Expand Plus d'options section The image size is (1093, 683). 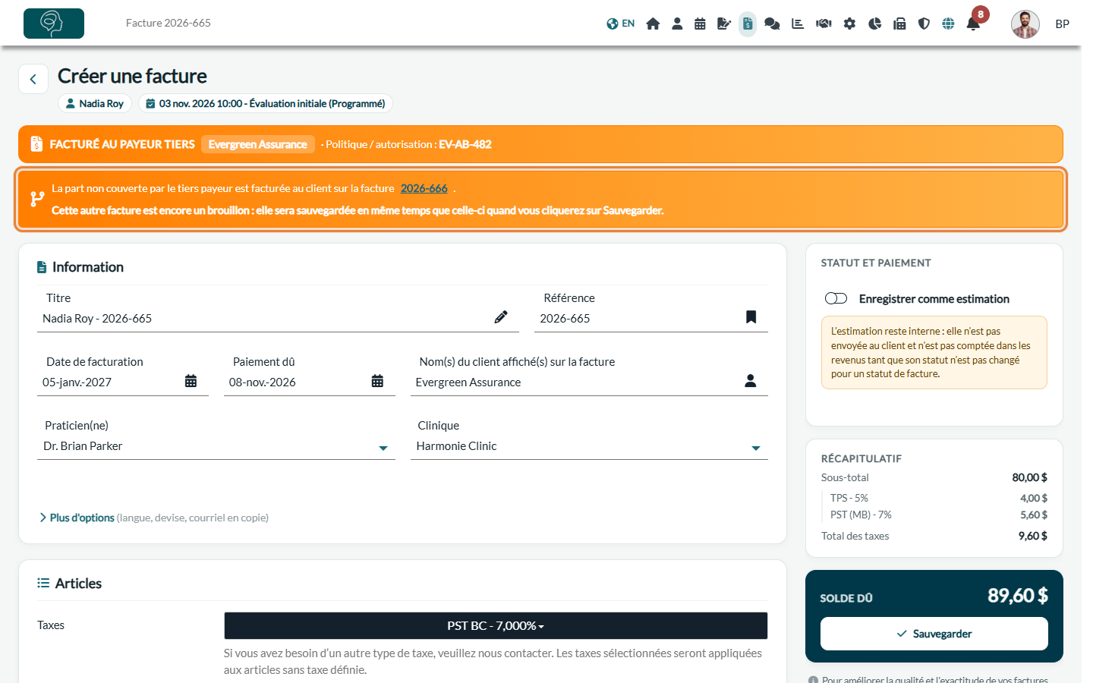click(x=81, y=518)
